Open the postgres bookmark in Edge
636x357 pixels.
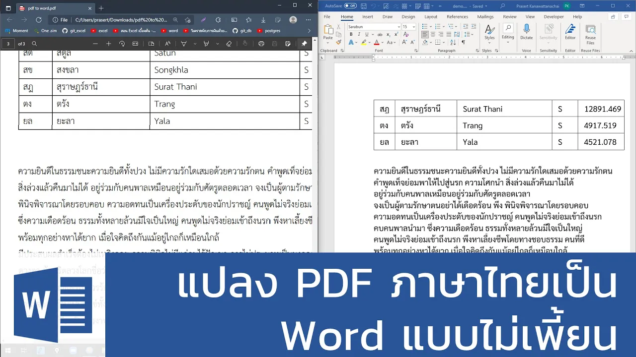(268, 31)
